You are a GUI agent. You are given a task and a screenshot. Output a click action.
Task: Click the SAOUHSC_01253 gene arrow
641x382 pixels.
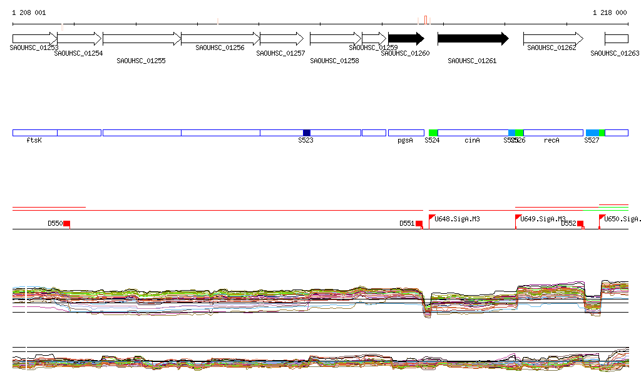(x=34, y=39)
